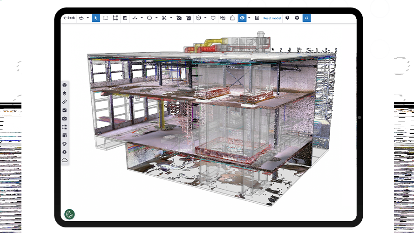414x233 pixels.
Task: Activate the pointer select tool
Action: [x=96, y=18]
